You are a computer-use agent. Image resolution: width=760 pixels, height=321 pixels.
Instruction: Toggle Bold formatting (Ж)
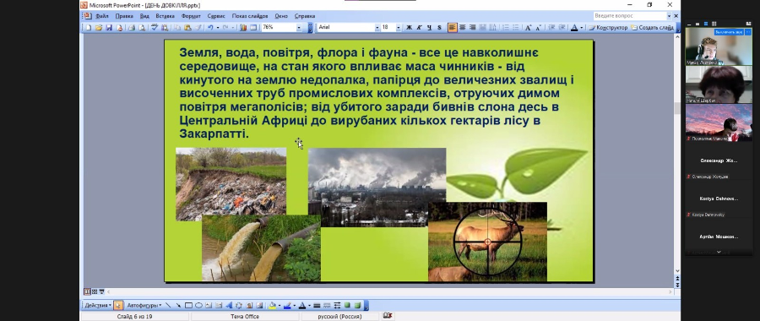409,28
